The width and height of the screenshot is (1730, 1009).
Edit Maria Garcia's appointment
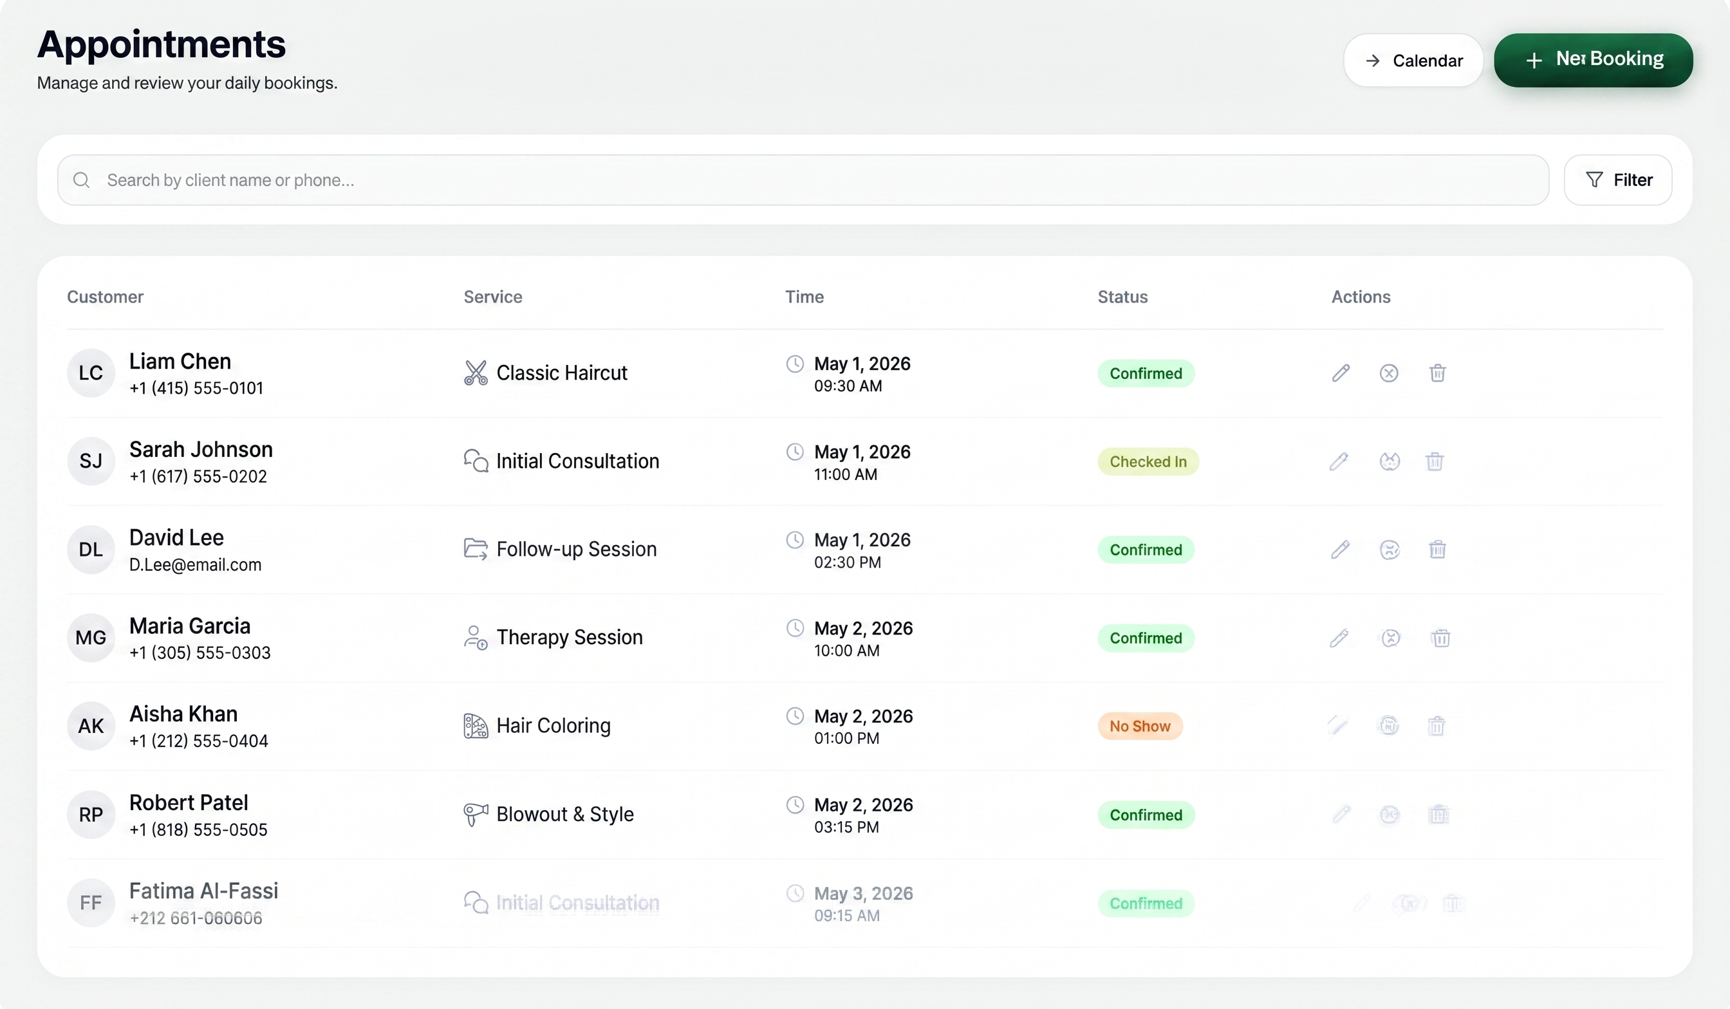[1339, 638]
